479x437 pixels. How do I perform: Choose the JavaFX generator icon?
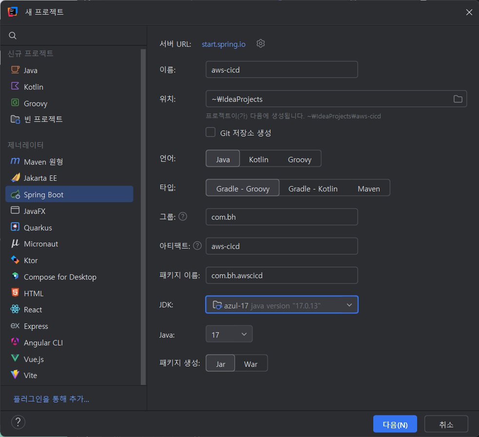(15, 210)
